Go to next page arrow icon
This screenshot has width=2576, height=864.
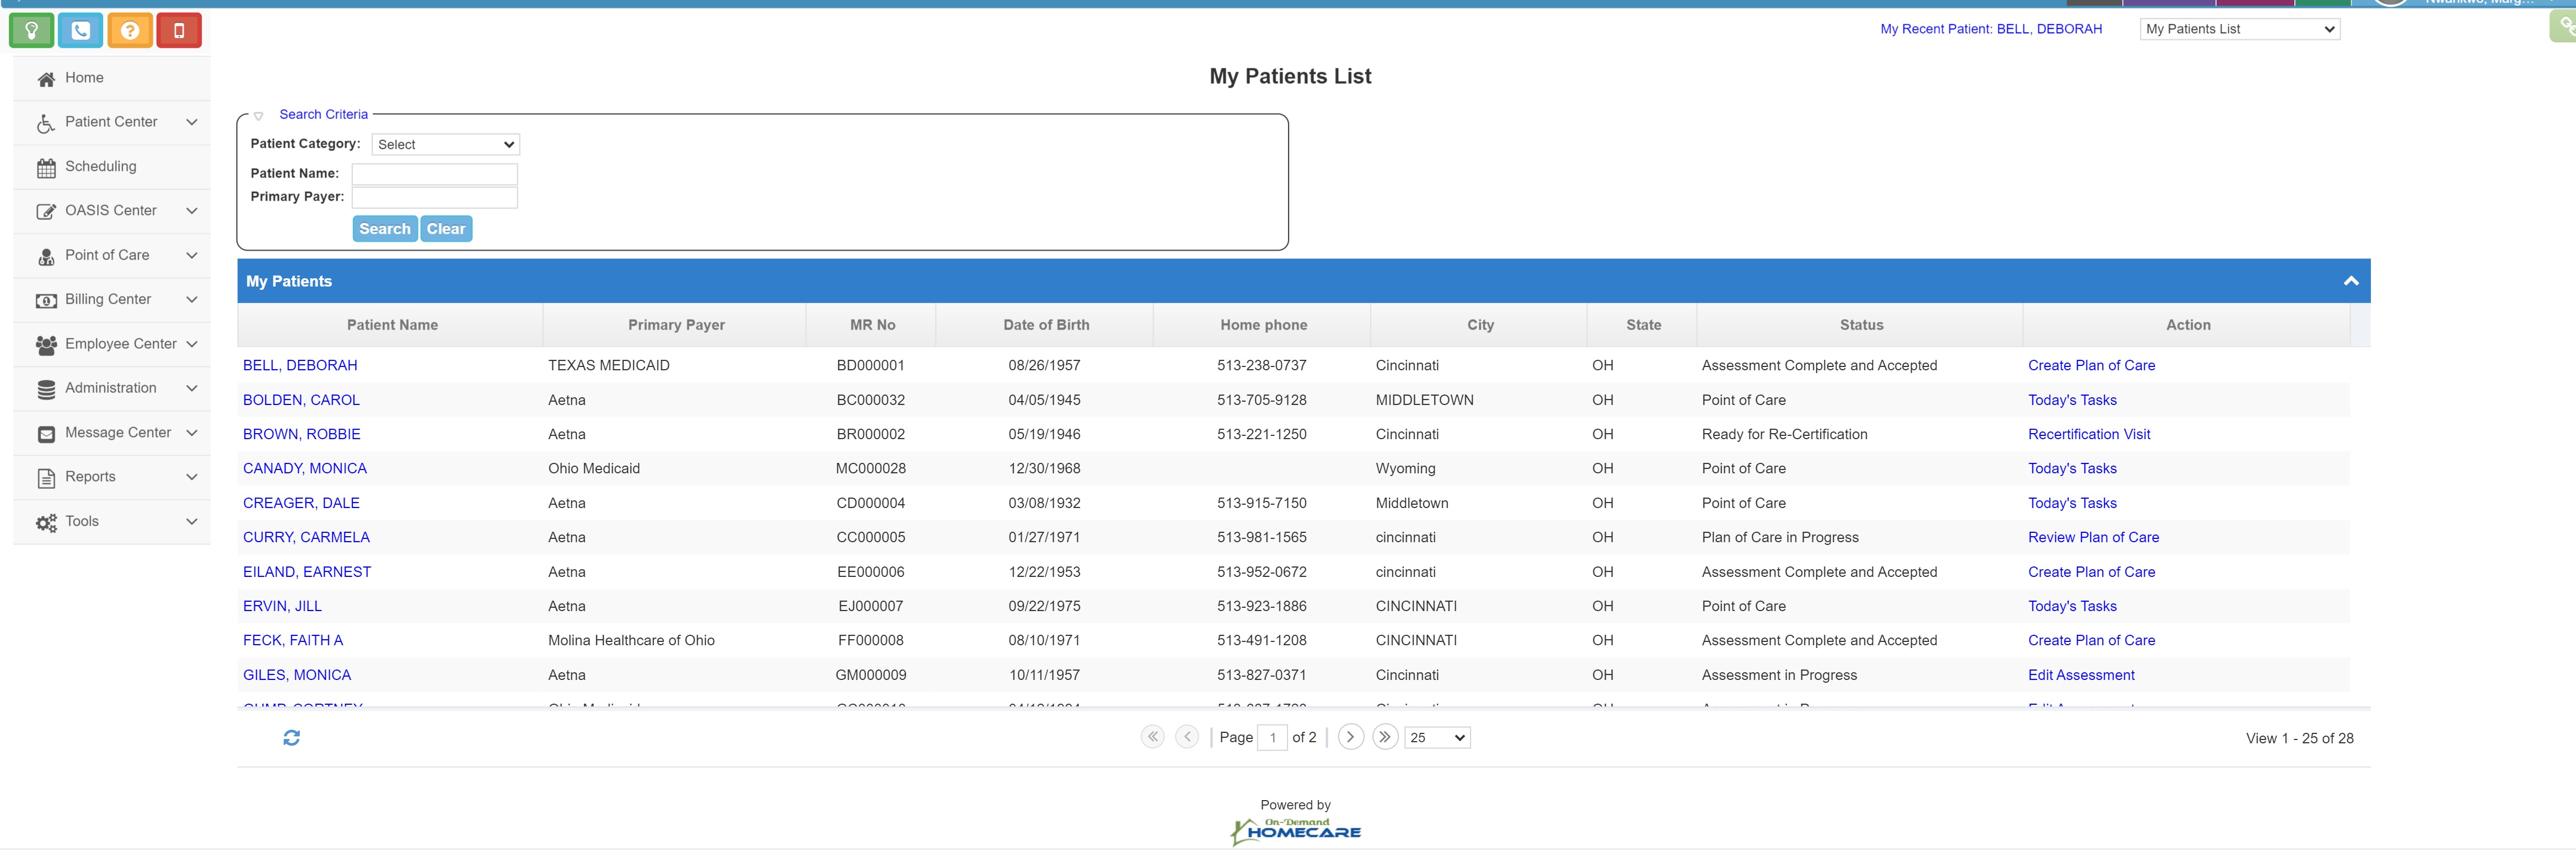tap(1350, 737)
